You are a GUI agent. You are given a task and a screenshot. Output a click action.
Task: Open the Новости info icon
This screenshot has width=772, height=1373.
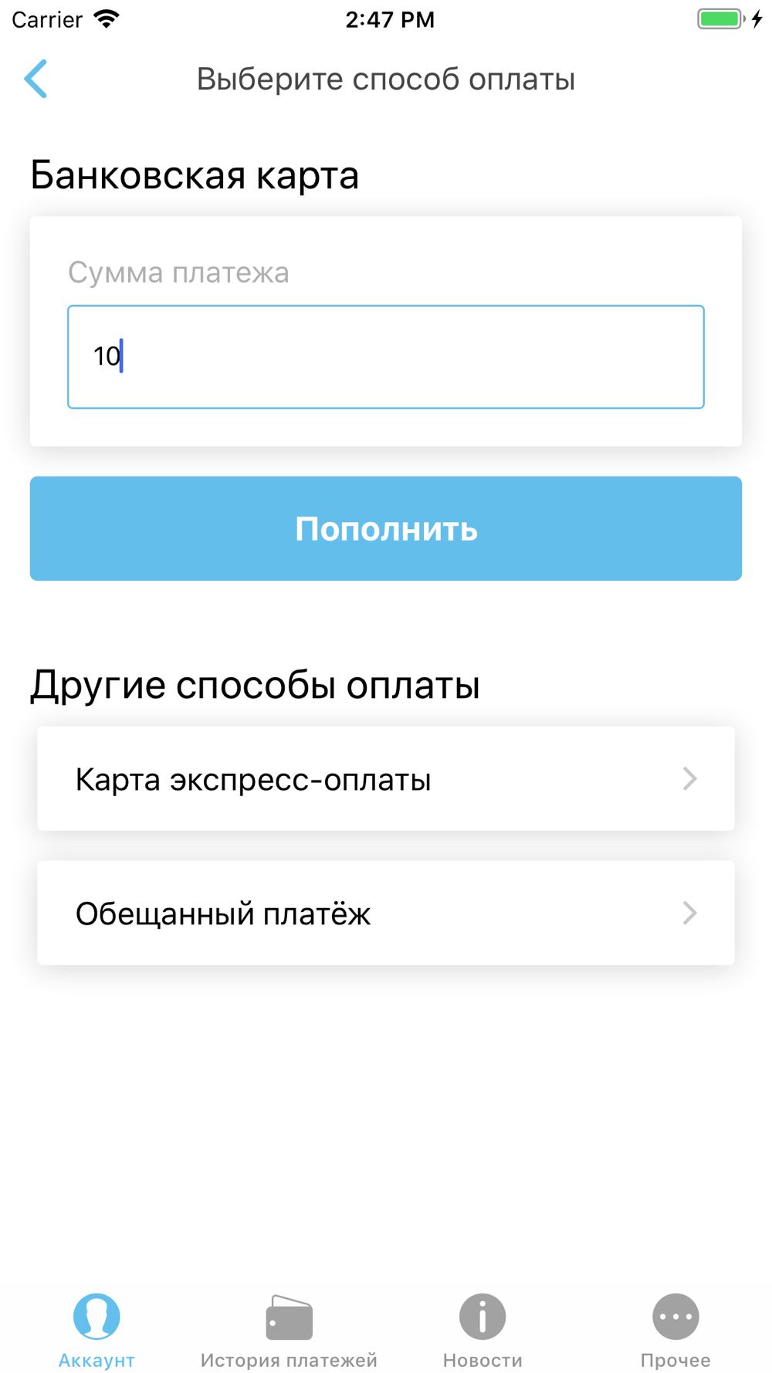coord(482,1317)
